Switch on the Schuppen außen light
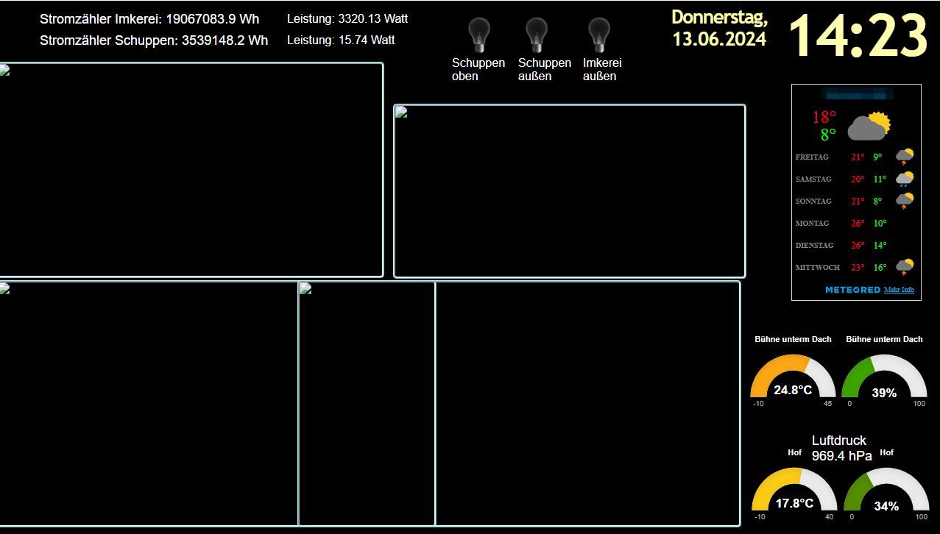Viewport: 940px width, 534px height. (x=537, y=35)
